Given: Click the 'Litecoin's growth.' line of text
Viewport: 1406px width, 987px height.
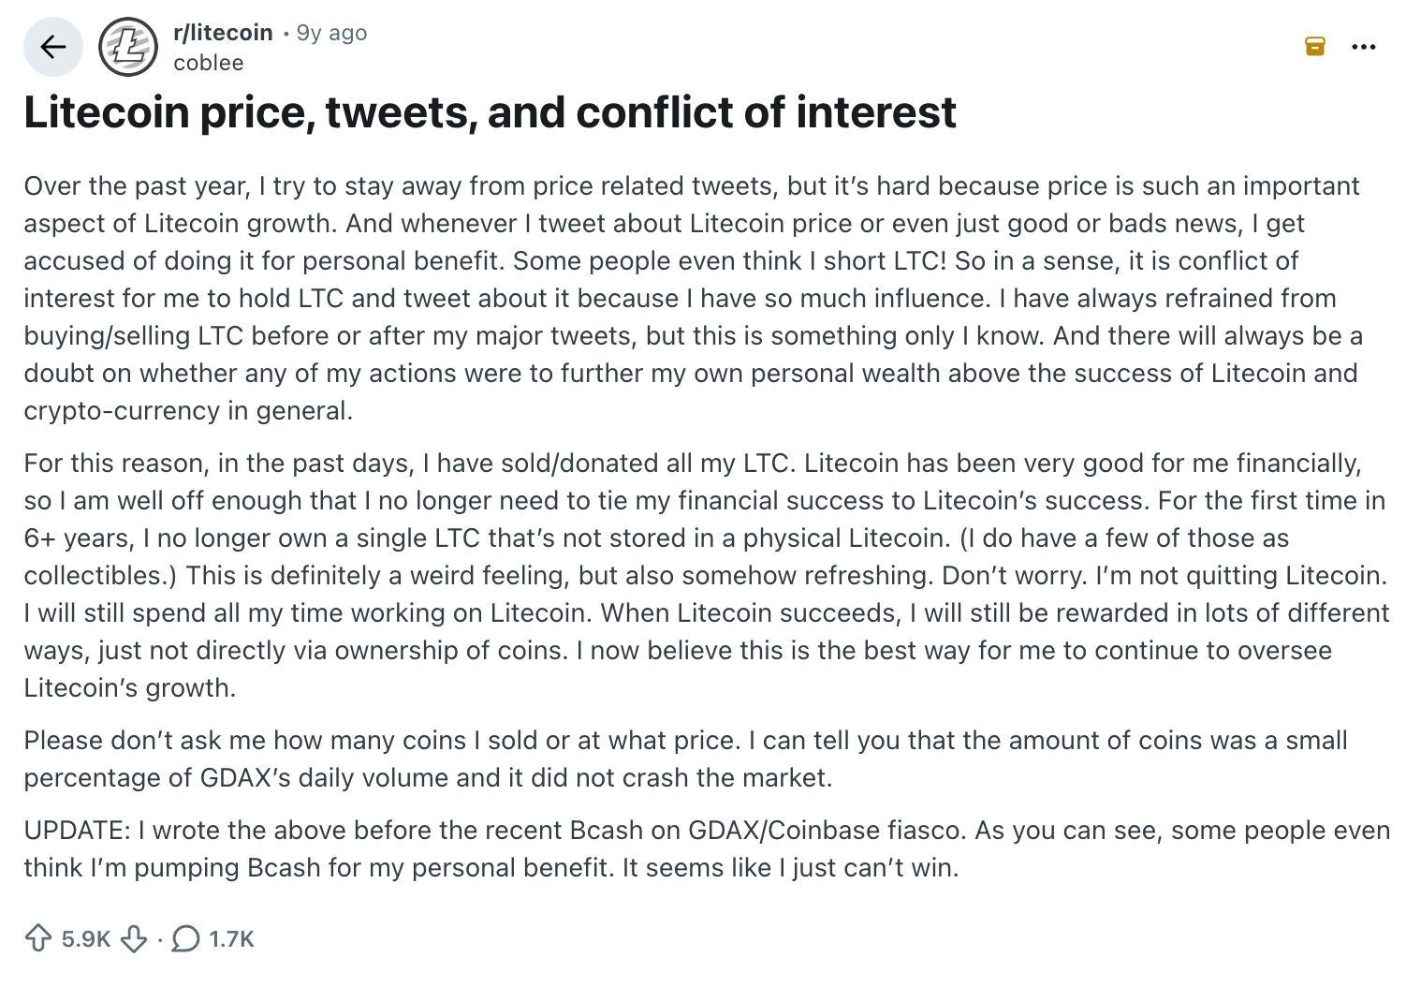Looking at the screenshot, I should pos(130,688).
